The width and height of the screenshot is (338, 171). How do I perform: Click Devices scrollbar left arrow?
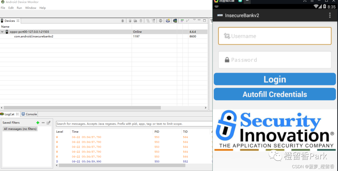click(x=2, y=108)
